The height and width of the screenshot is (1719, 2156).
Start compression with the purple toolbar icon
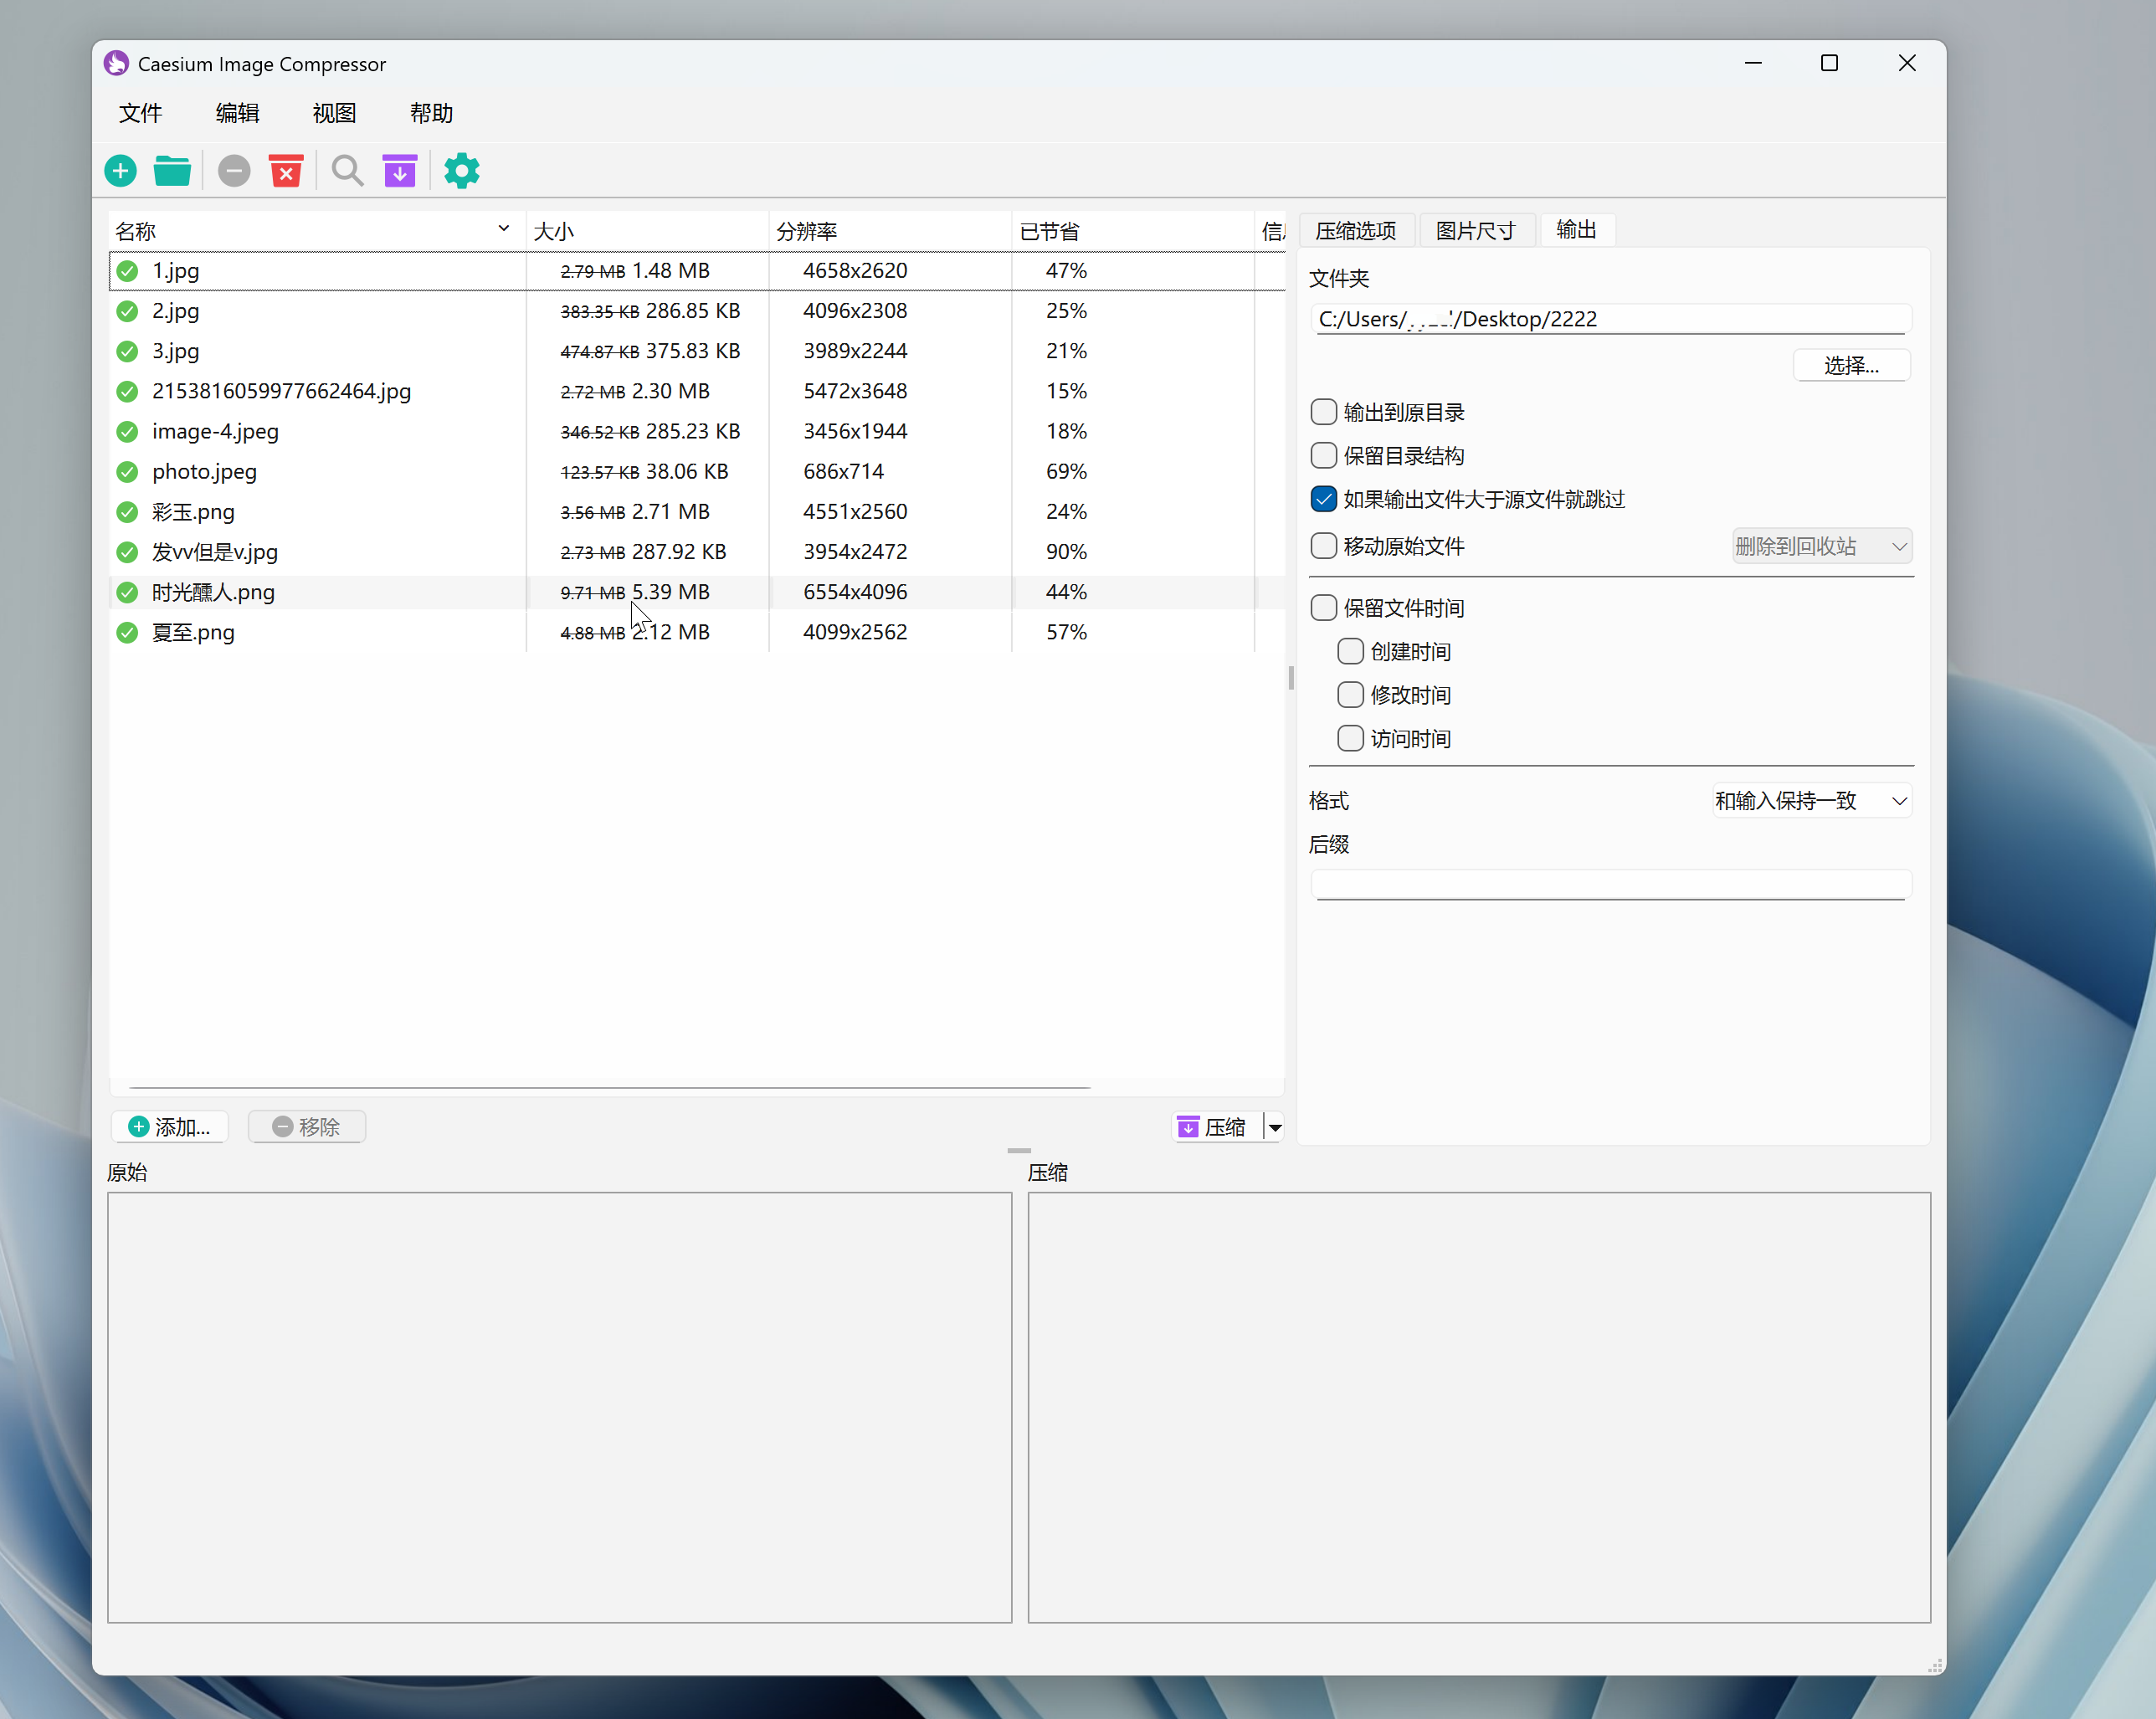point(399,171)
